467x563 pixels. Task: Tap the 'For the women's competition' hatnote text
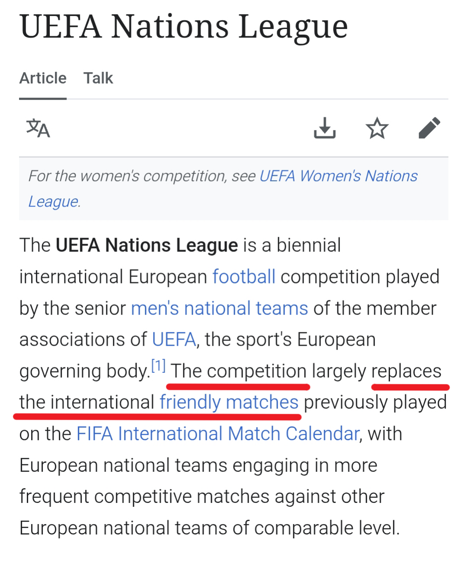coord(142,176)
